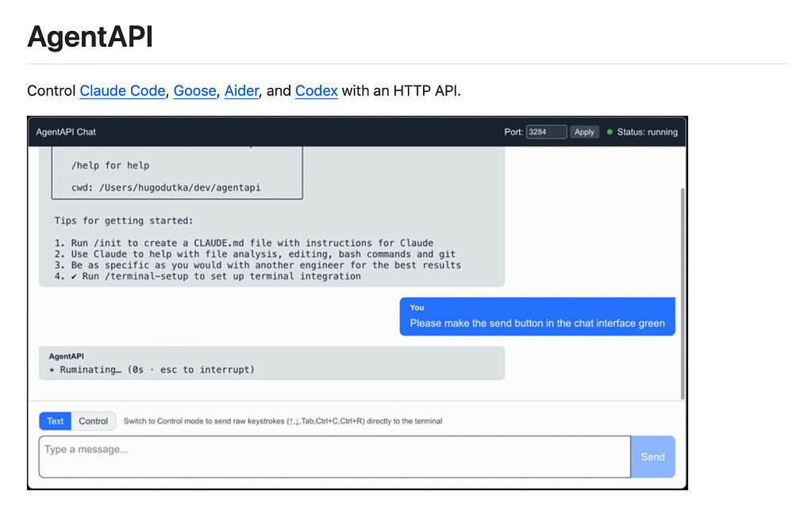Click the Codex hyperlink
The image size is (812, 507).
point(316,90)
